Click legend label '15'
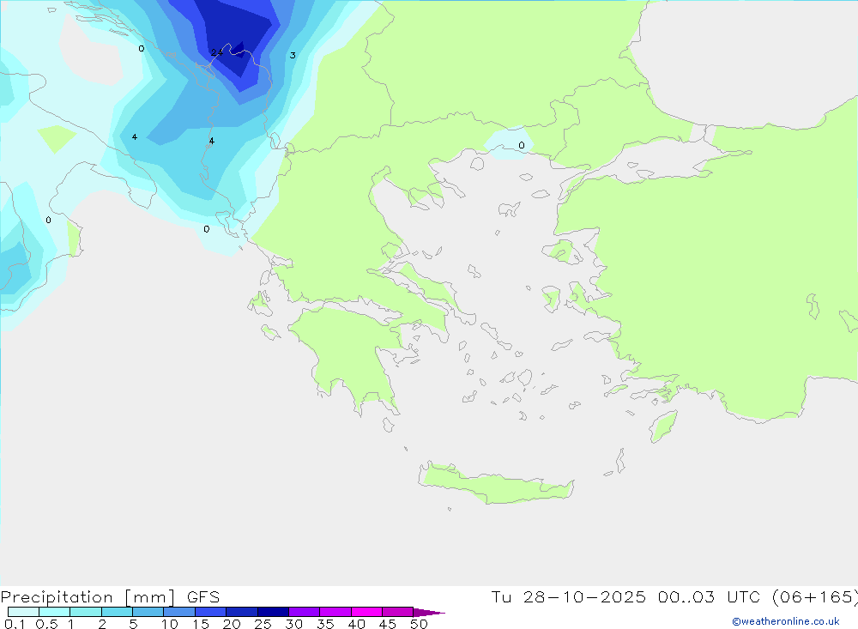 (x=201, y=624)
